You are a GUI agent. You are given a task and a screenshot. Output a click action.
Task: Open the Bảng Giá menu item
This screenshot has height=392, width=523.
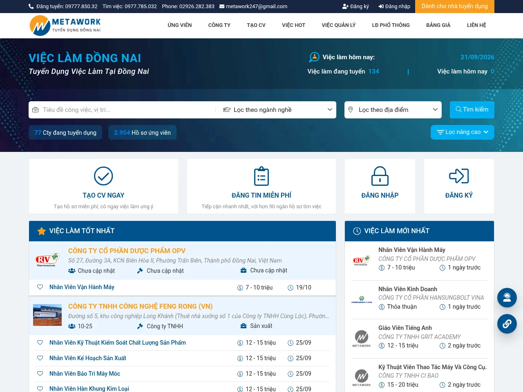tap(438, 25)
